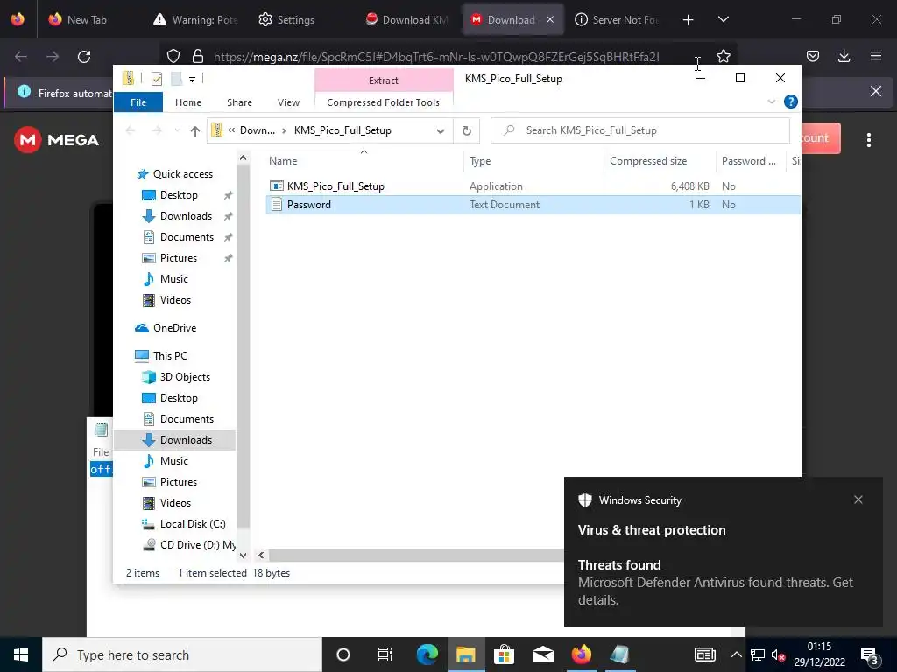Click New folder icon in quick access toolbar
897x672 pixels.
coord(177,79)
